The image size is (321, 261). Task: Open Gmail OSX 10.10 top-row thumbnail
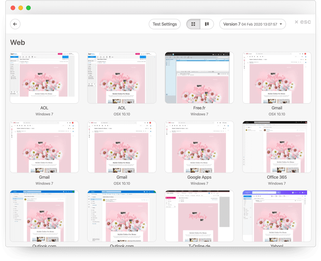tap(277, 78)
